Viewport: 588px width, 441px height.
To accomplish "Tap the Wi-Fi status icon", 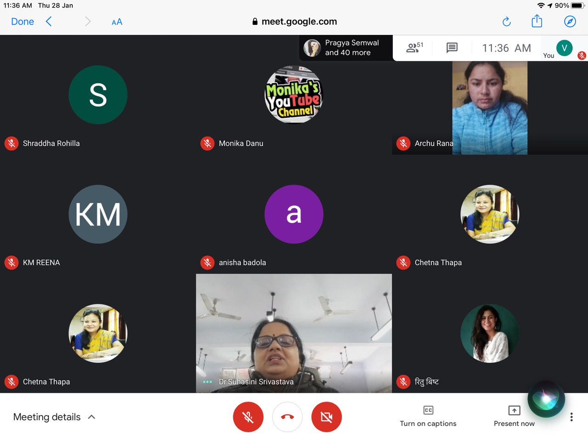I will pyautogui.click(x=541, y=6).
